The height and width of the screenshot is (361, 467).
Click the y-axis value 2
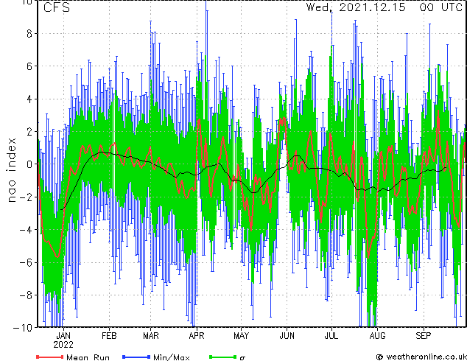29,132
